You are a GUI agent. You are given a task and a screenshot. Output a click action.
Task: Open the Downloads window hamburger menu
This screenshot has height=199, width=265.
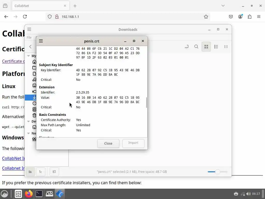point(29,29)
